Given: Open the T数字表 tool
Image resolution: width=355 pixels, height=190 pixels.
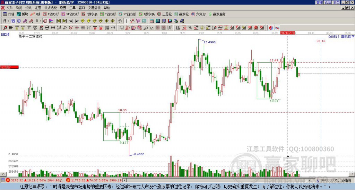Looking at the screenshot, I should coord(147,14).
